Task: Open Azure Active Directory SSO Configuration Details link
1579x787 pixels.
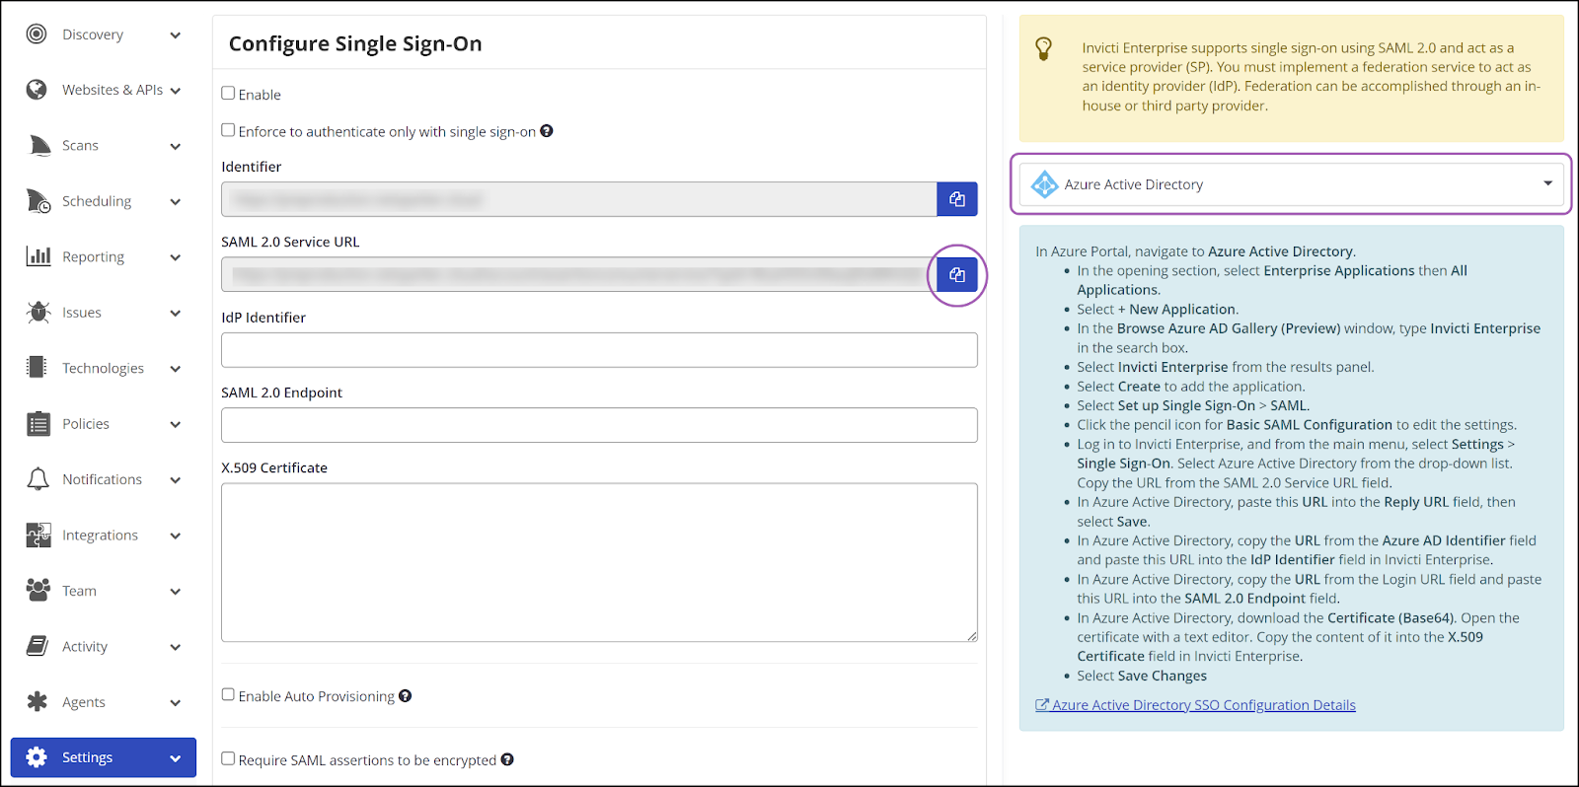Action: (1195, 705)
